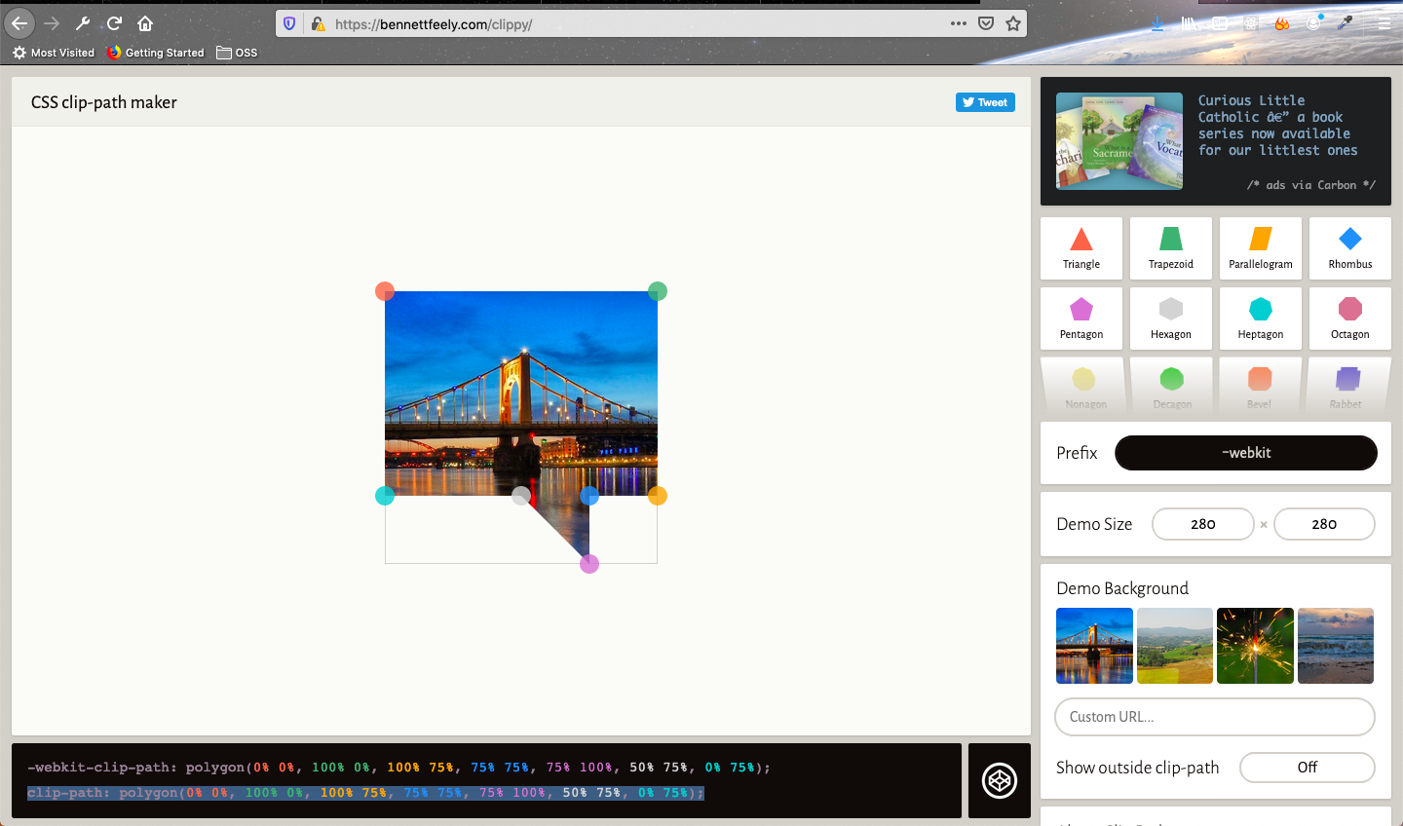Open the Curious Little Catholic ad
The width and height of the screenshot is (1403, 826).
(1277, 125)
